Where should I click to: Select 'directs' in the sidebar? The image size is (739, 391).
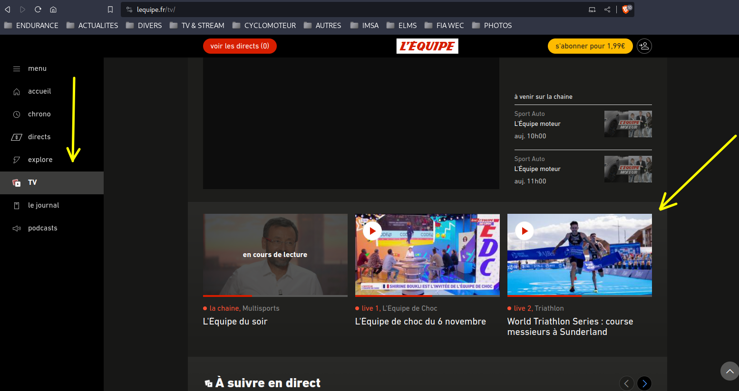(52, 137)
